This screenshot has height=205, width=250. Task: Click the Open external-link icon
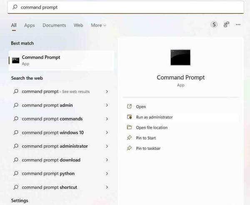[x=129, y=106]
